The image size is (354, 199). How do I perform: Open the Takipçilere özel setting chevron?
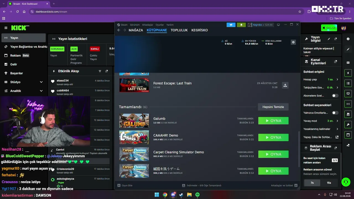(x=337, y=88)
